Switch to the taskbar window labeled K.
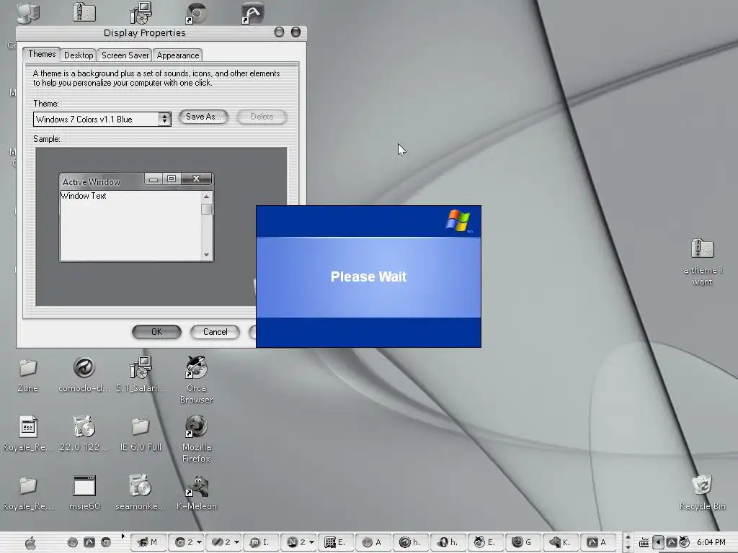The width and height of the screenshot is (738, 553). [560, 542]
